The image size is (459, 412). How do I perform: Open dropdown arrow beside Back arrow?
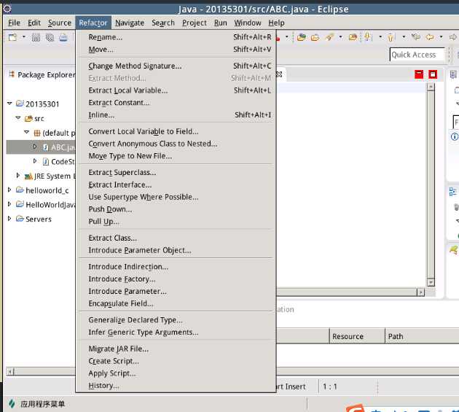coord(441,37)
